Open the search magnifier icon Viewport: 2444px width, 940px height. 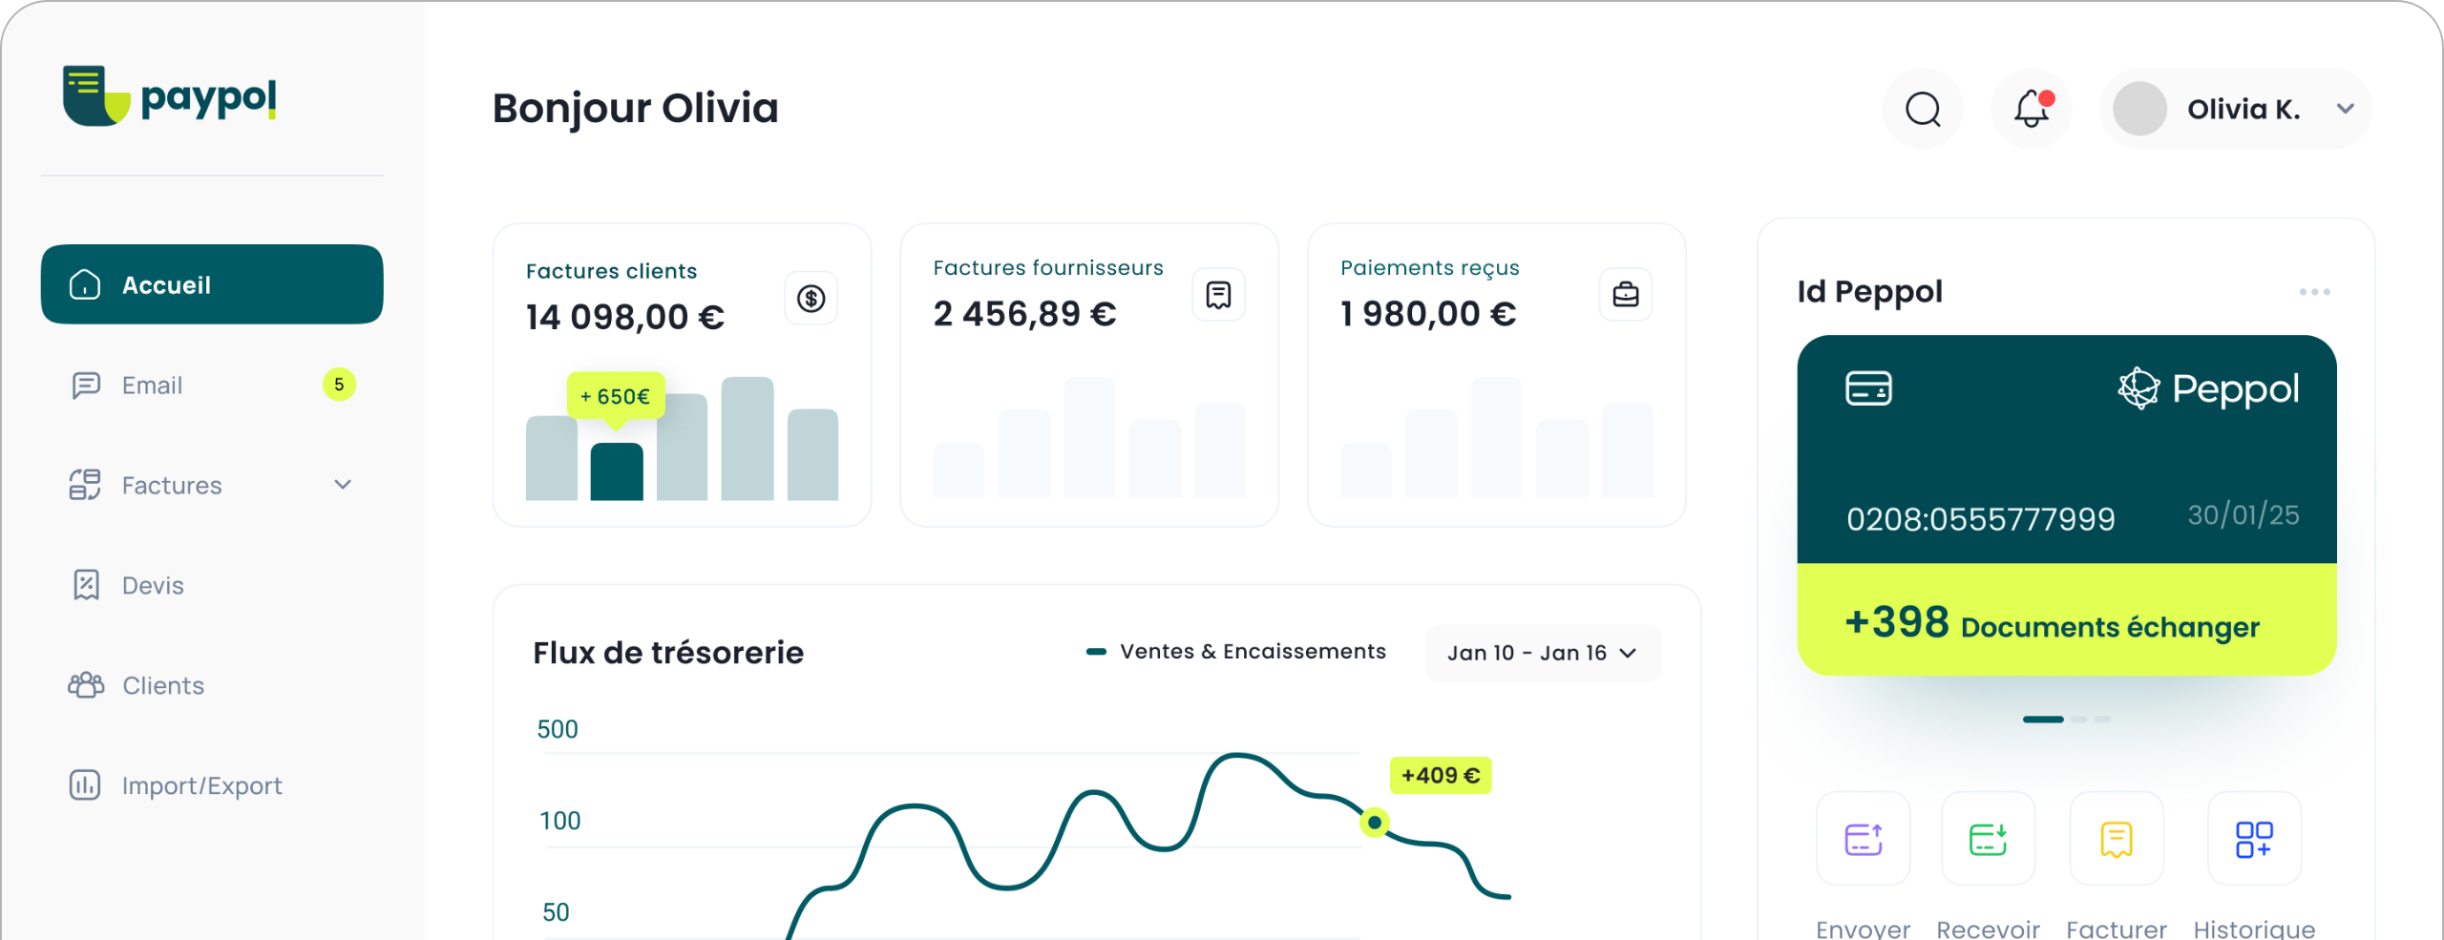1923,109
